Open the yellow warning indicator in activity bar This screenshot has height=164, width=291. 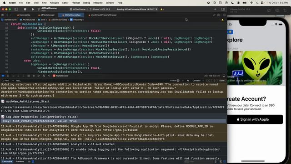(162, 9)
